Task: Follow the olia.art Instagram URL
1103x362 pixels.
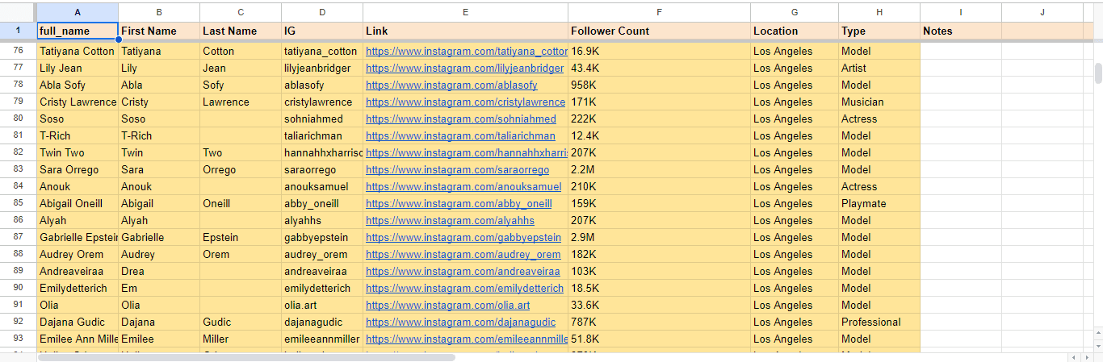Action: point(447,306)
